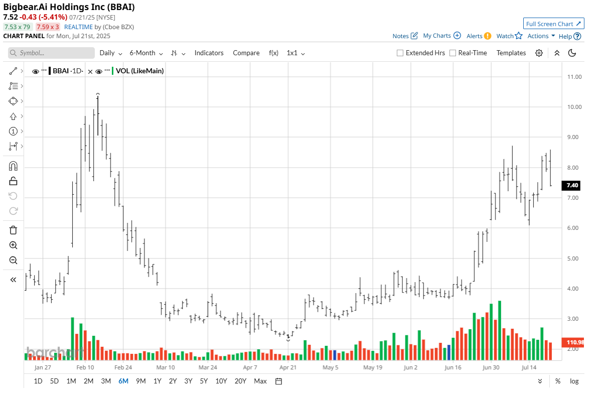Open chart settings gear

coord(539,53)
